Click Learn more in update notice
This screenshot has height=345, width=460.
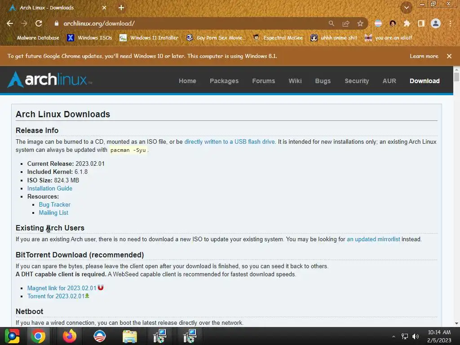[424, 56]
